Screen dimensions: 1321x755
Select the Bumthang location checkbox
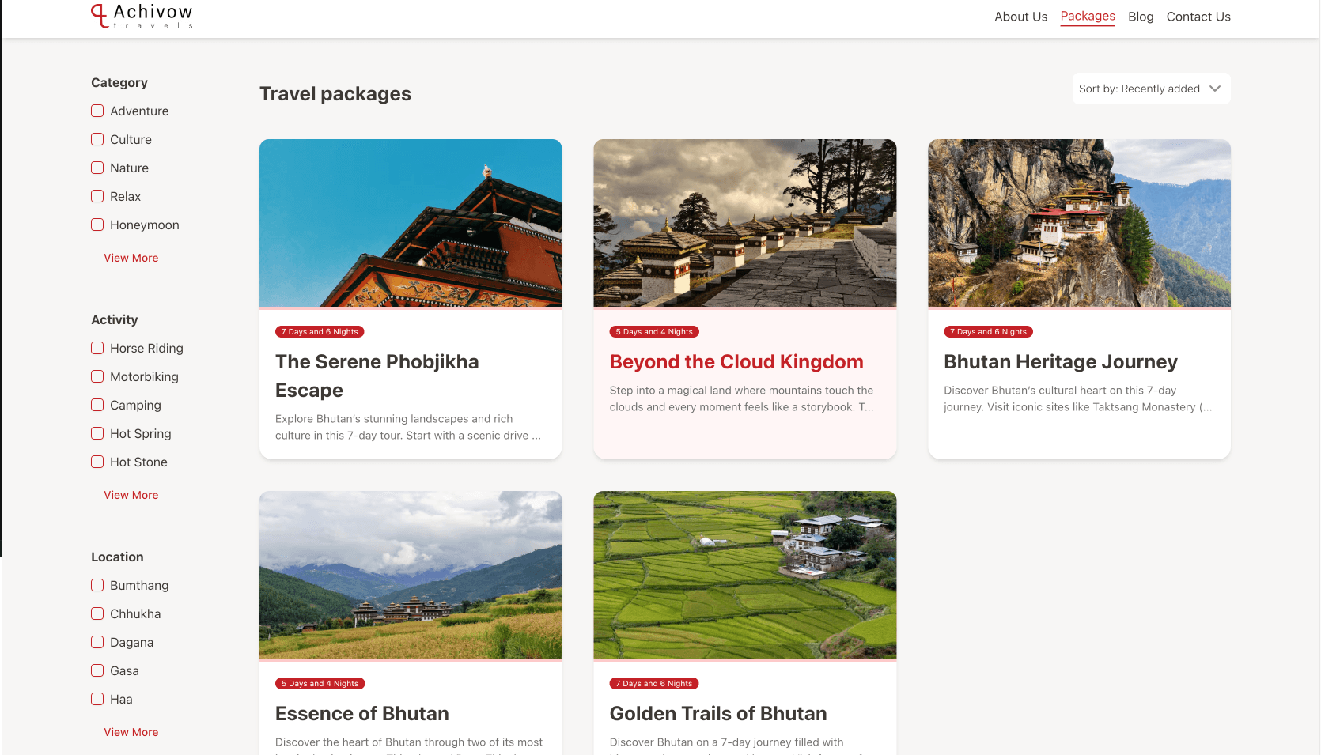click(x=97, y=586)
